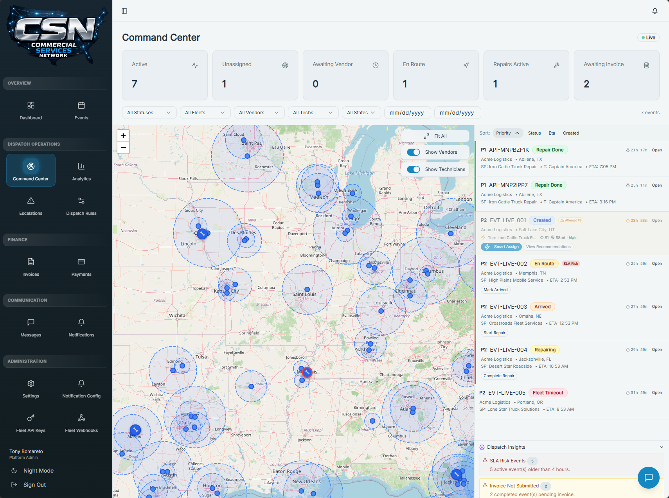Open the Events calendar icon
The width and height of the screenshot is (669, 498).
point(81,105)
